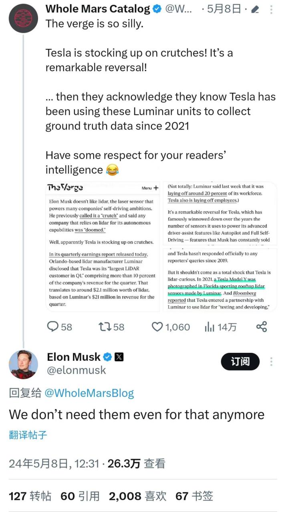Image resolution: width=286 pixels, height=512 pixels.
Task: Tap the repost icon on Whole Mars post
Action: coord(104,327)
